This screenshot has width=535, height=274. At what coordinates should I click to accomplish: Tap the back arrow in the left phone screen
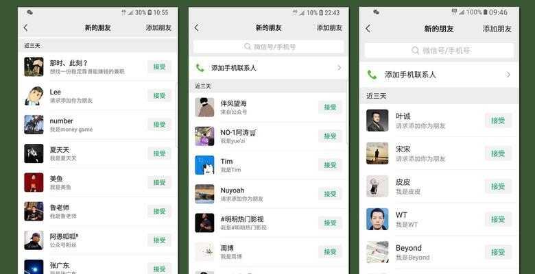26,27
